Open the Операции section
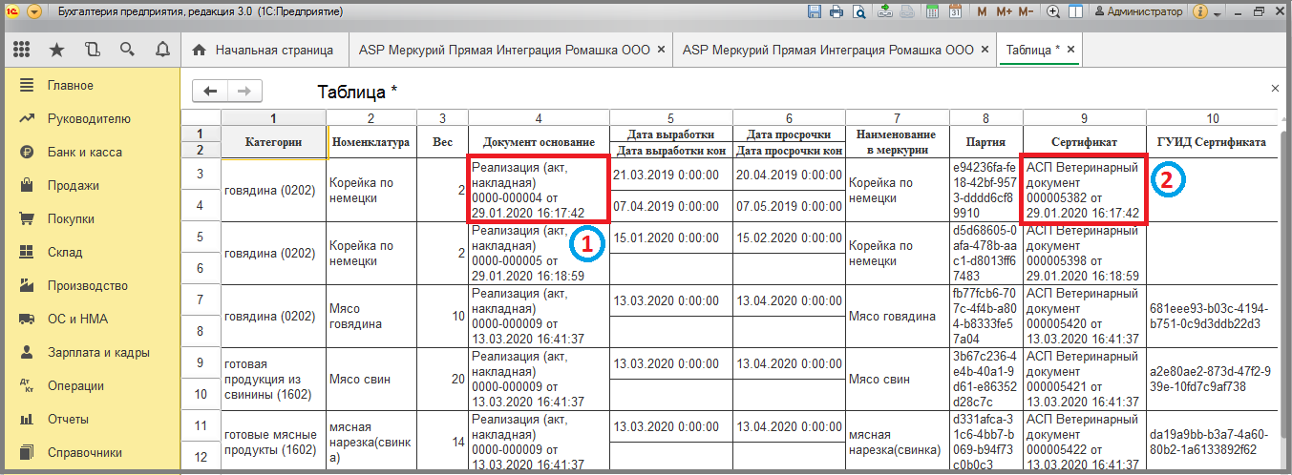This screenshot has width=1292, height=475. coord(91,386)
